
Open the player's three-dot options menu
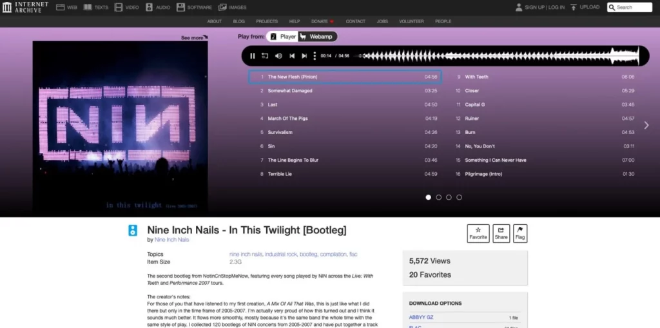point(315,56)
